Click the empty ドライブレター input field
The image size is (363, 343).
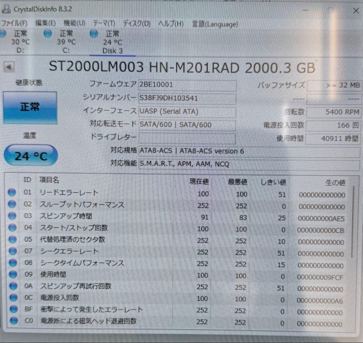(187, 137)
